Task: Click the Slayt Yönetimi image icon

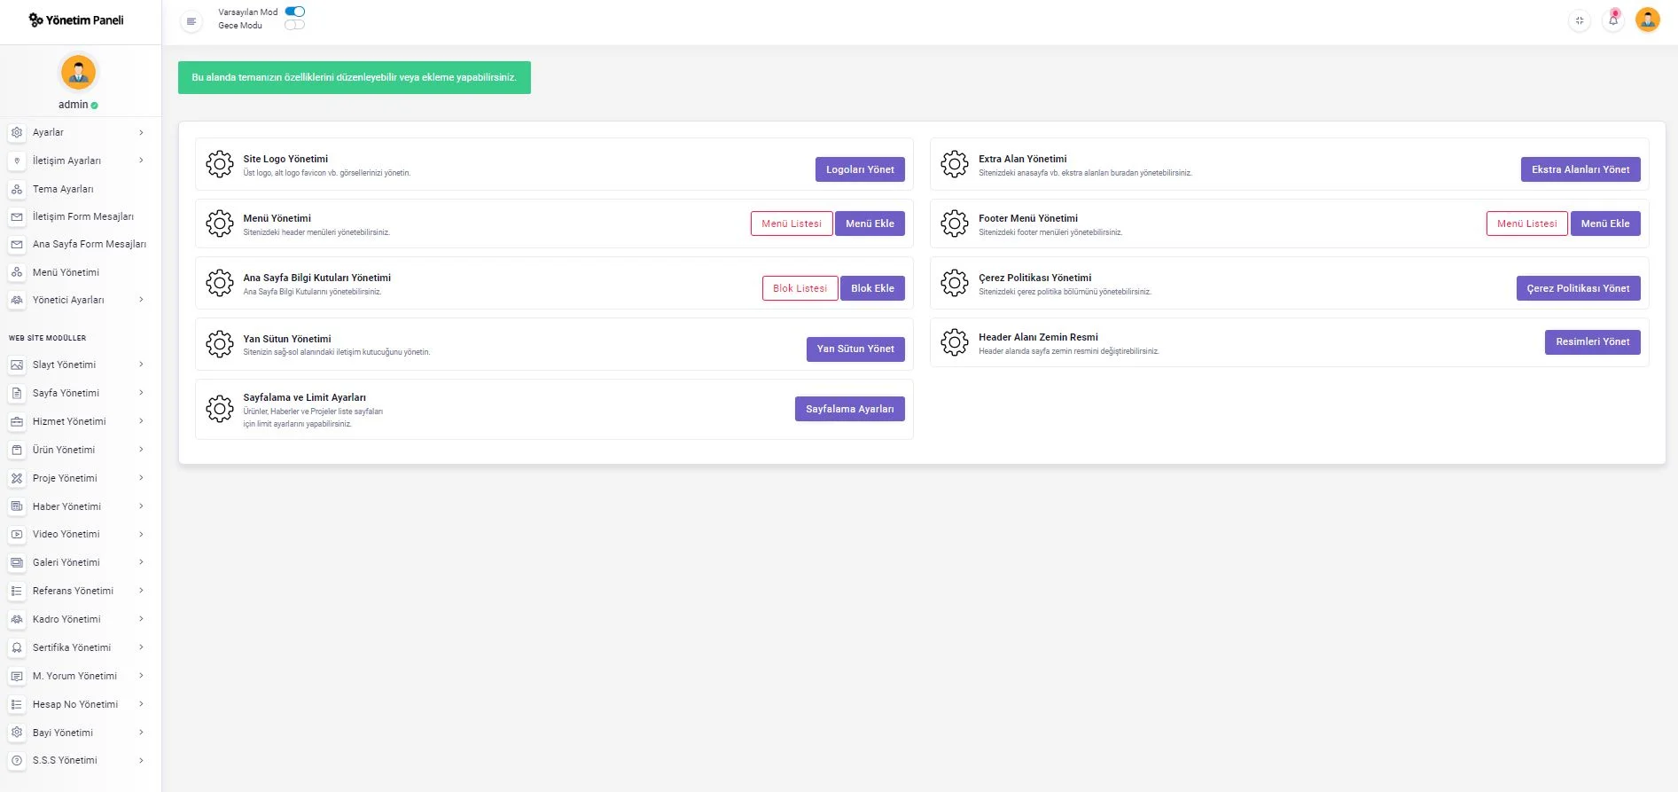Action: [17, 365]
